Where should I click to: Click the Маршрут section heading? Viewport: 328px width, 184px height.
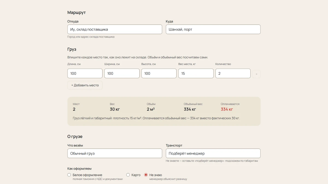[x=77, y=13]
